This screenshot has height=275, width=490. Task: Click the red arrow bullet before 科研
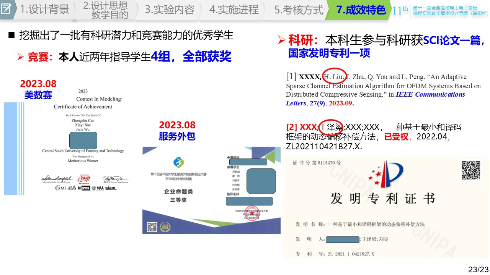282,40
